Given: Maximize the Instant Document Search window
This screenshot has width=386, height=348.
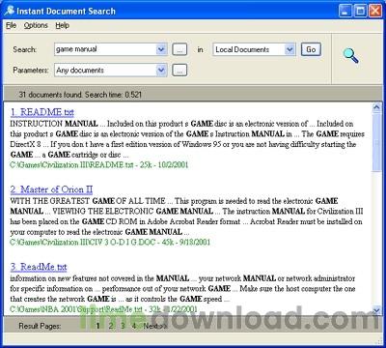Looking at the screenshot, I should tap(360, 11).
